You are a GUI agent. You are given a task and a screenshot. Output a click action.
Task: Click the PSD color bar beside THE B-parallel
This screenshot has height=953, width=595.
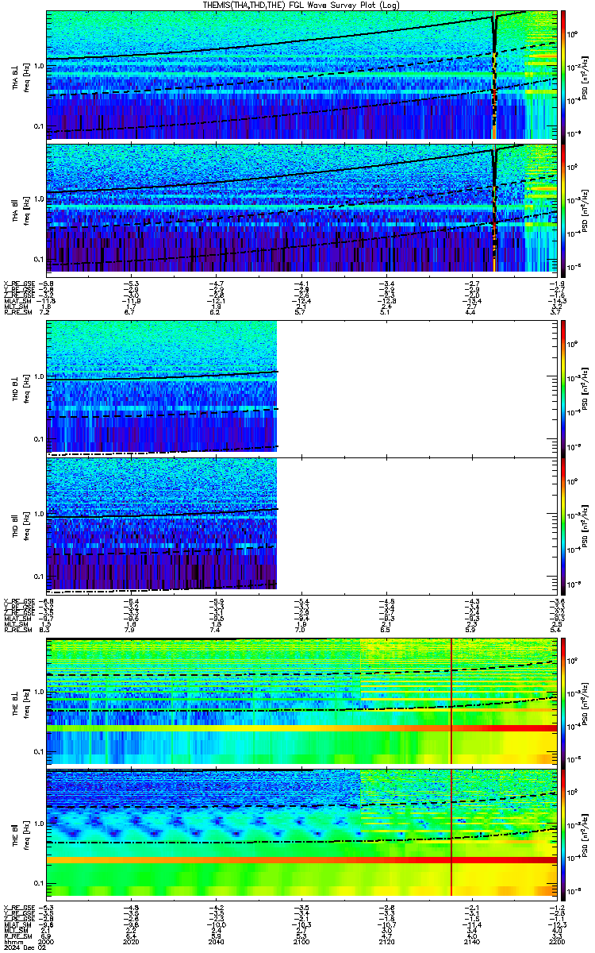pyautogui.click(x=564, y=833)
